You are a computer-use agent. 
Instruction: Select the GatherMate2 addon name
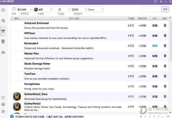(32, 104)
